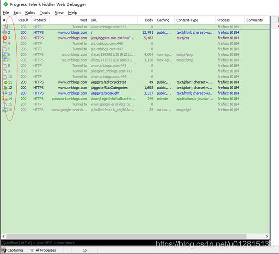Click the tunnel icon of session 5
Screen dimensions: 279x254
[x=5, y=49]
